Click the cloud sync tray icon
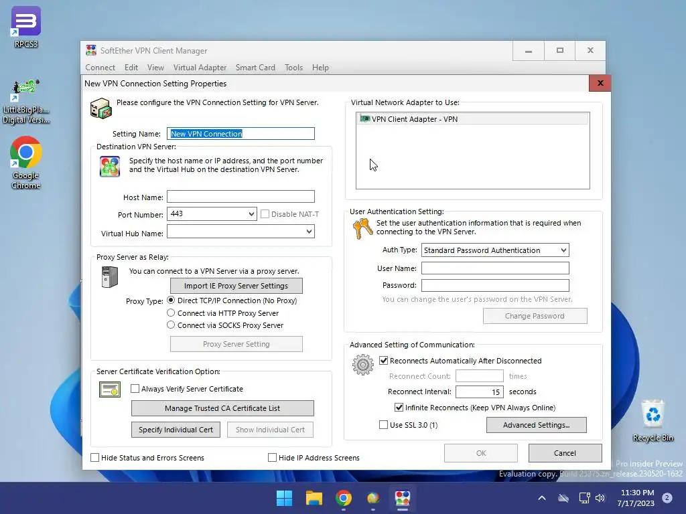This screenshot has width=686, height=514. coord(563,498)
